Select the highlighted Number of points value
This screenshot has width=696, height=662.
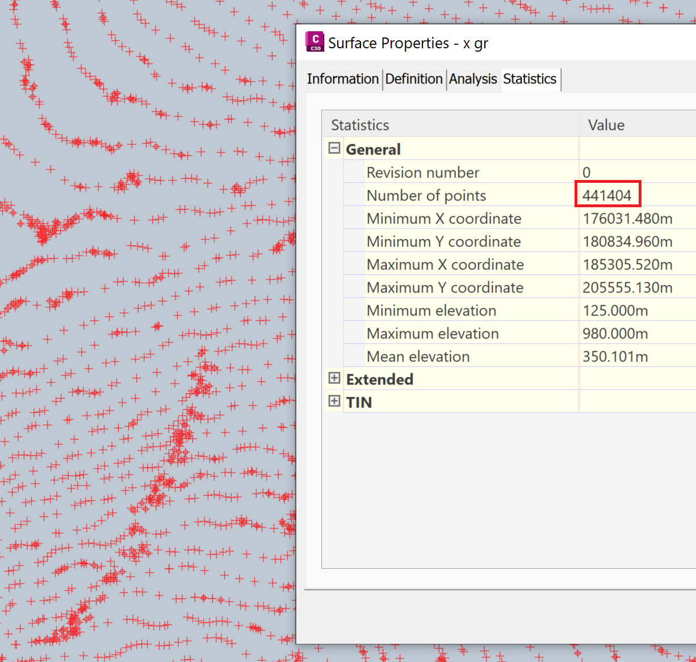coord(607,195)
